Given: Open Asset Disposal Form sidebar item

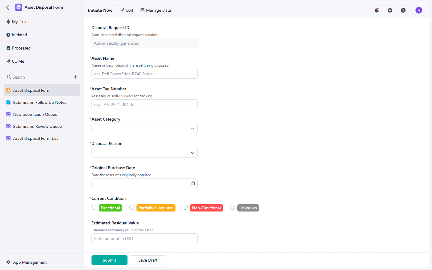Looking at the screenshot, I should (42, 90).
